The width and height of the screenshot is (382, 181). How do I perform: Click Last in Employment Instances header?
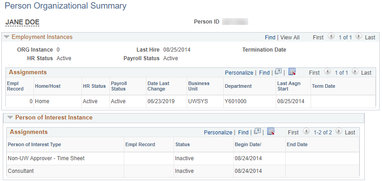tap(370, 37)
